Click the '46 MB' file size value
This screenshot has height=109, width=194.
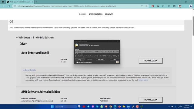coord(63,62)
